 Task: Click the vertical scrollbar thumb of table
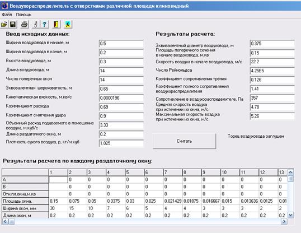(290, 179)
